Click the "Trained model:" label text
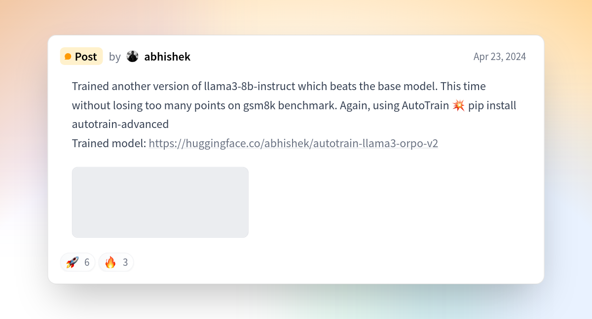The height and width of the screenshot is (319, 592). (x=109, y=143)
